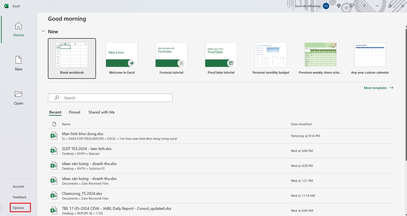Open Account in the sidebar
The image size is (407, 216).
pos(18,187)
